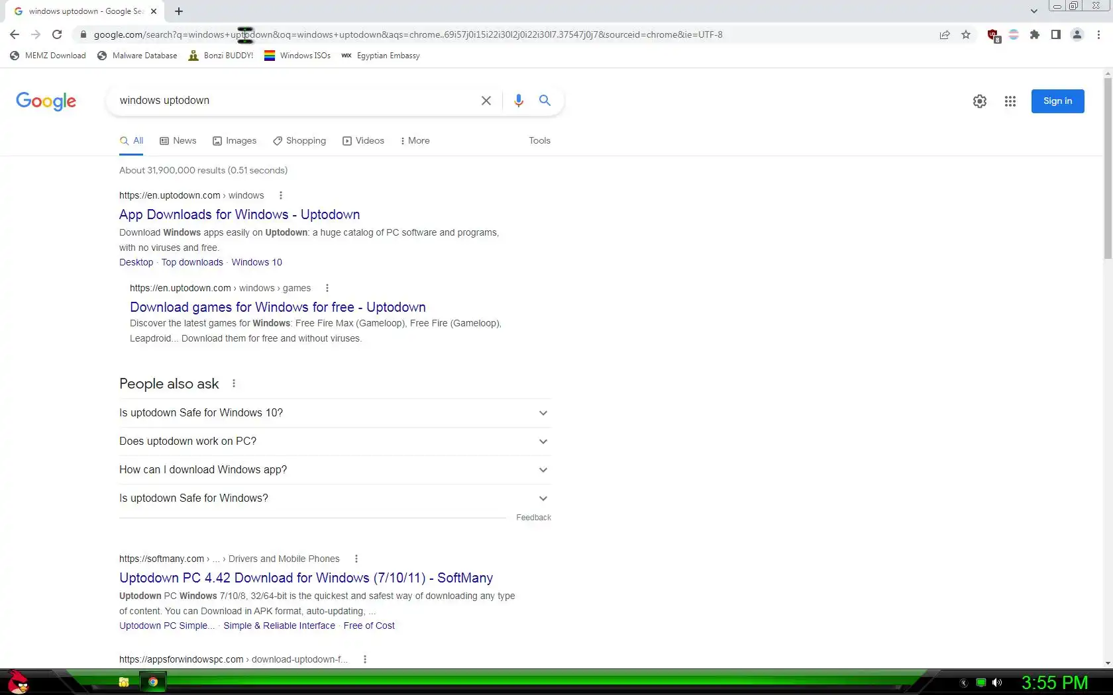Open the Extensions puzzle piece menu

tap(1035, 34)
